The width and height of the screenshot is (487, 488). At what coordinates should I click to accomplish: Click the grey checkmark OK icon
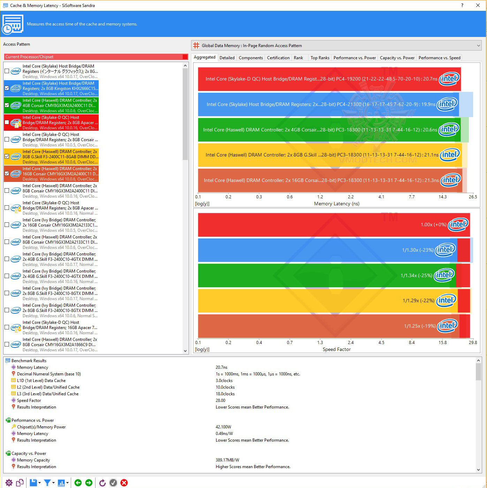(x=113, y=482)
